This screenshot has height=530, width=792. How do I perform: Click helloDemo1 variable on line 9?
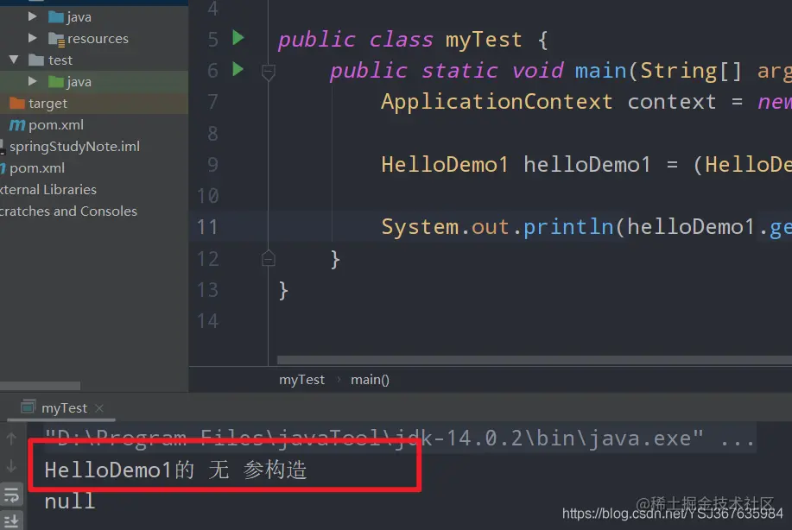click(x=587, y=165)
